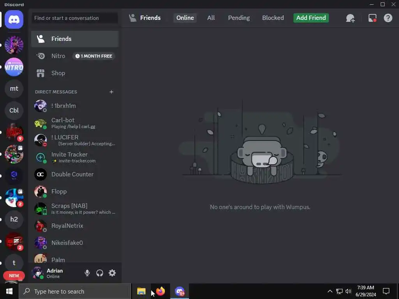
Task: Open the notification center icon
Action: pos(386,291)
